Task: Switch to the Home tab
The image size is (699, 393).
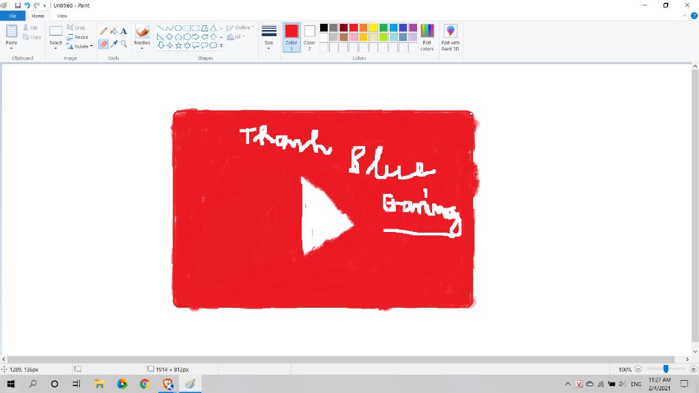Action: pos(38,16)
